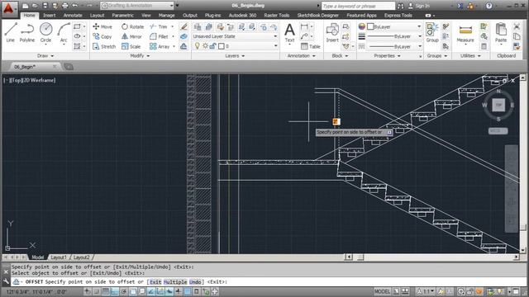Click the ViewCube TOP face
Viewport: 529px width, 297px height.
[498, 105]
